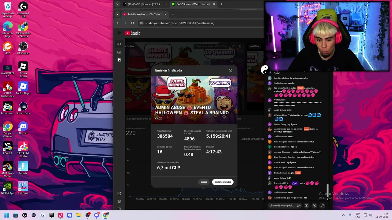Open the Manage calendar icon in Studio sidebar
This screenshot has width=392, height=220.
click(x=119, y=60)
